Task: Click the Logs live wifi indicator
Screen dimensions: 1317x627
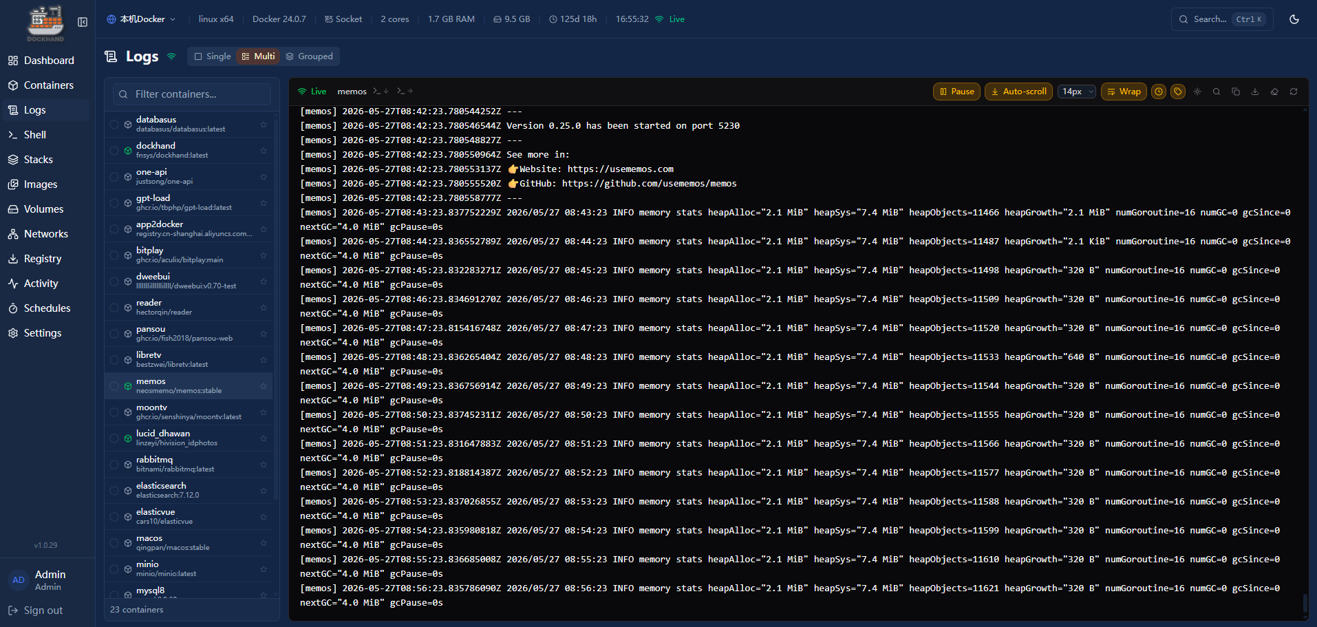Action: 171,56
